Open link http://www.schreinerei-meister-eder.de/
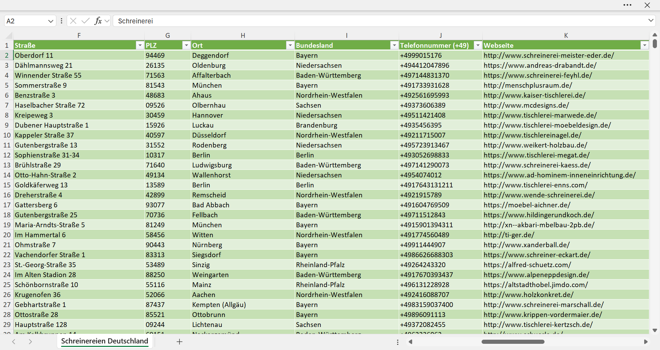The image size is (660, 350). pos(549,55)
